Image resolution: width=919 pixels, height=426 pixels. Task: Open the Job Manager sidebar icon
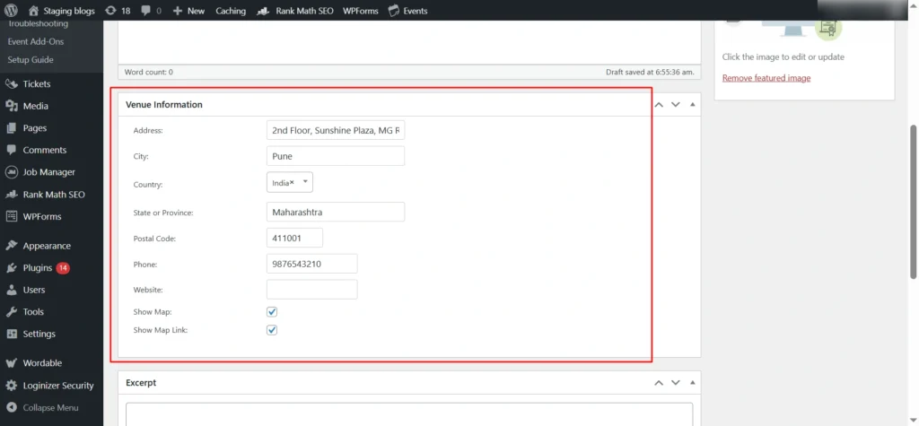11,172
